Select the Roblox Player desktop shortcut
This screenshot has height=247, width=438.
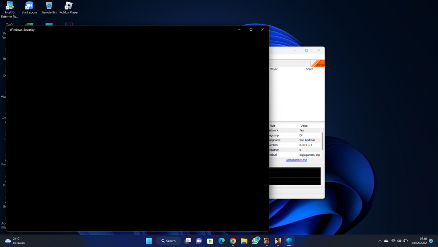(x=68, y=8)
